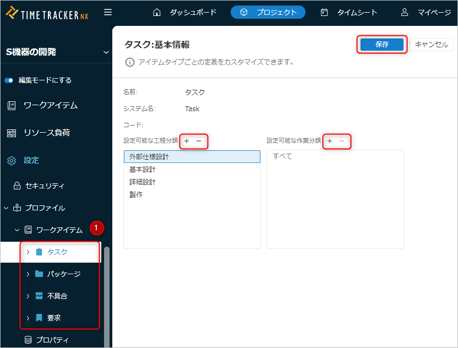This screenshot has height=348, width=458.
Task: Select 基本設計 in the process list
Action: (143, 170)
